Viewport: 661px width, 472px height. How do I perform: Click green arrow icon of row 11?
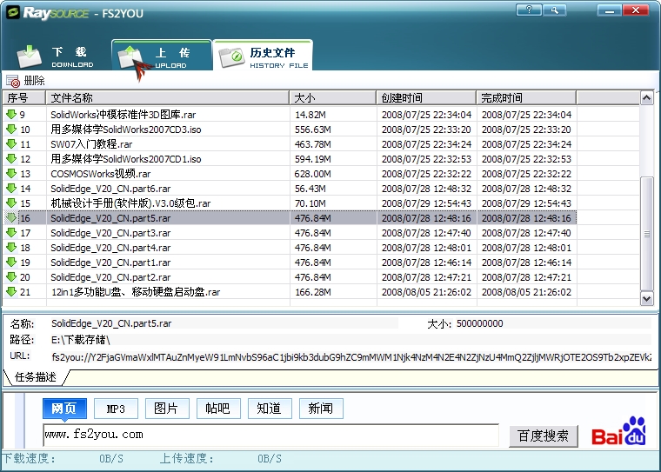click(11, 143)
